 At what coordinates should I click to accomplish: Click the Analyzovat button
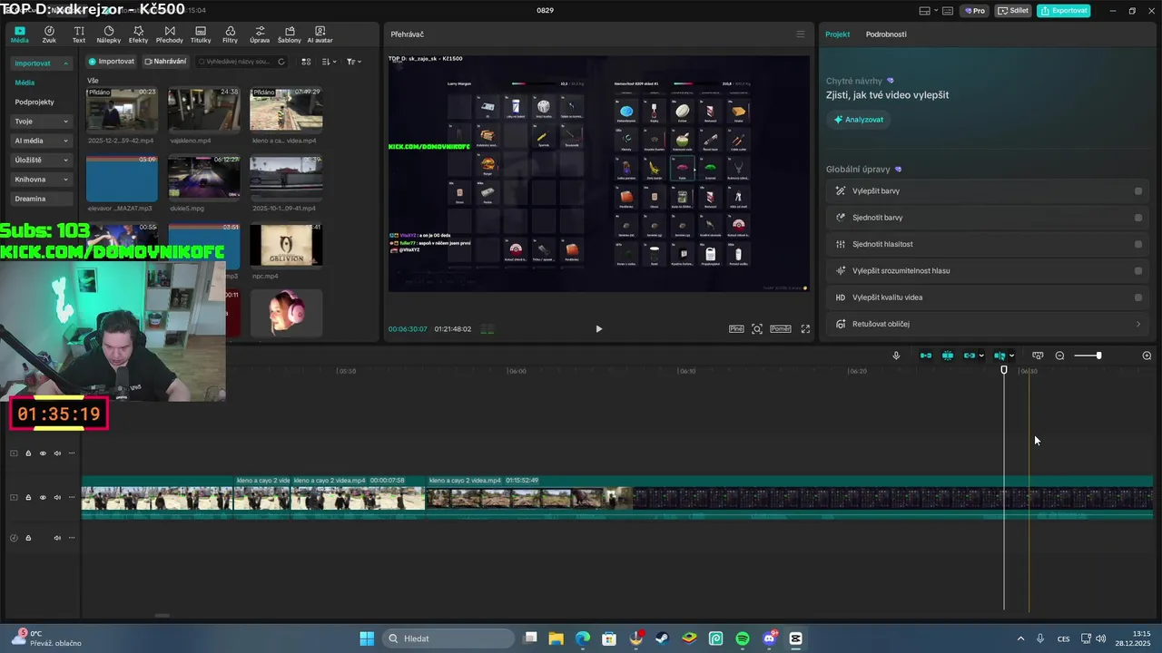(858, 120)
